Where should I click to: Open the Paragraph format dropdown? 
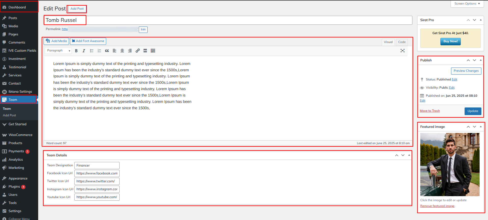(58, 51)
